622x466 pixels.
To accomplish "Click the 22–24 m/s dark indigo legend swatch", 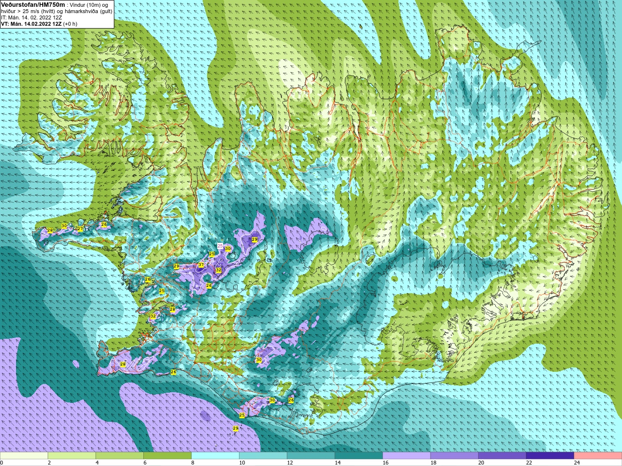I will 550,456.
